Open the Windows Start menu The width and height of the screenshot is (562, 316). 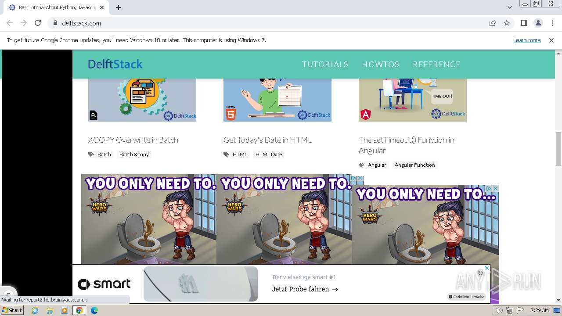[12, 310]
